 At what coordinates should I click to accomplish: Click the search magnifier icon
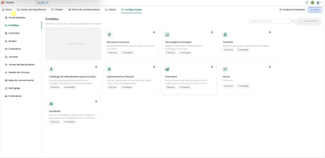coord(293,21)
